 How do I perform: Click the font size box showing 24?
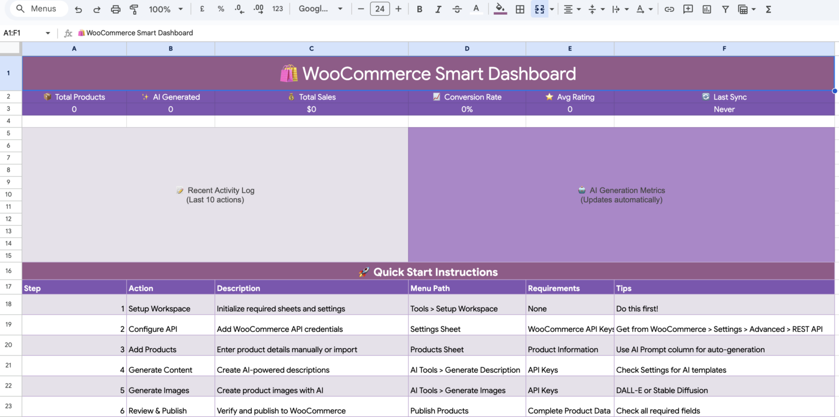(380, 9)
